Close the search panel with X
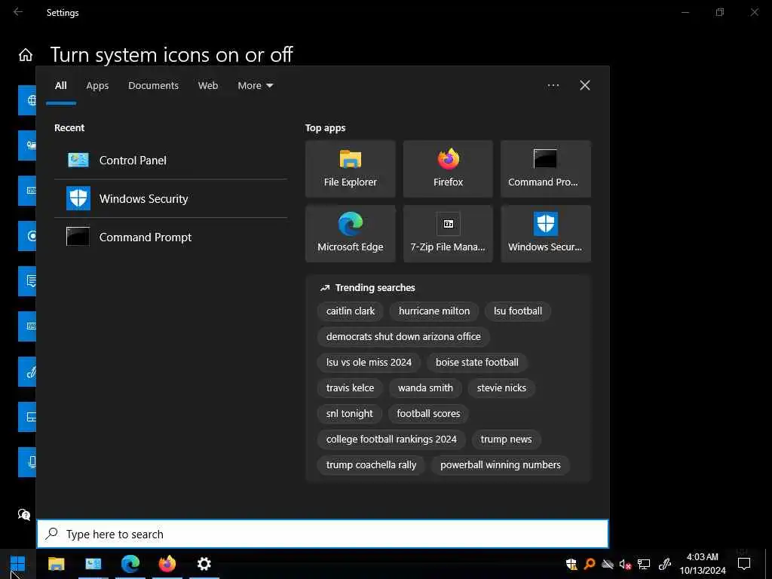The height and width of the screenshot is (579, 772). [585, 85]
